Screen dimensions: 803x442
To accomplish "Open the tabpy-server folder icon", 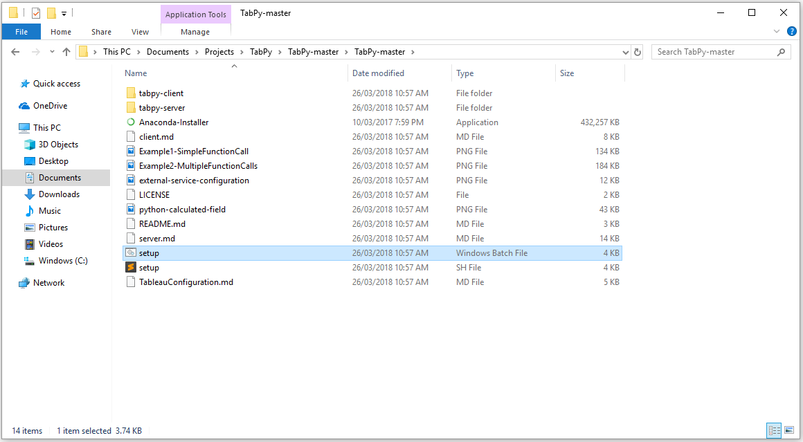I will [x=131, y=108].
